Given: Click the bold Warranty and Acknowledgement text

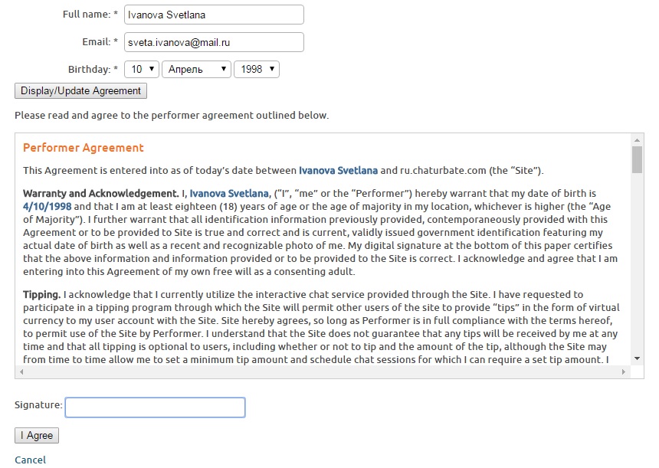Looking at the screenshot, I should click(x=99, y=193).
